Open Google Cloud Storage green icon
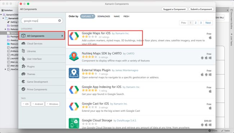The image size is (234, 133). pyautogui.click(x=74, y=123)
